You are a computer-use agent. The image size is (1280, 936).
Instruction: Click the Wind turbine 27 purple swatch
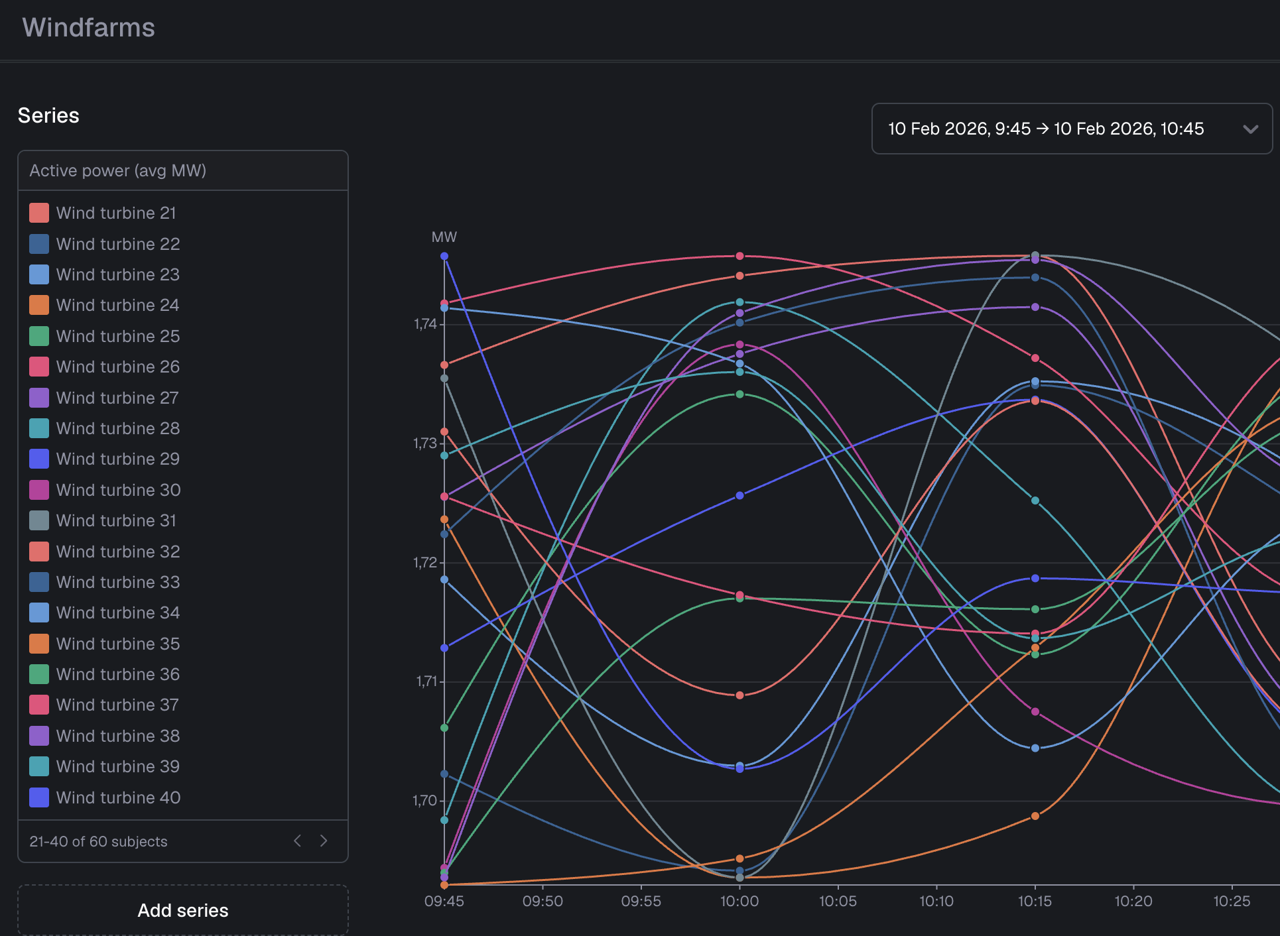click(x=39, y=398)
